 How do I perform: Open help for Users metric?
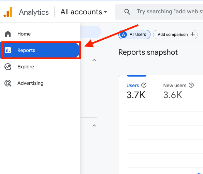(144, 85)
